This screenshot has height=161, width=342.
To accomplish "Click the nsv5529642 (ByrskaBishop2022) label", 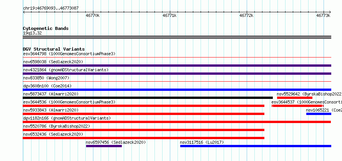I will (309, 94).
